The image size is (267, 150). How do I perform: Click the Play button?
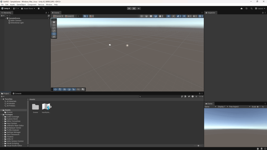tap(129, 8)
